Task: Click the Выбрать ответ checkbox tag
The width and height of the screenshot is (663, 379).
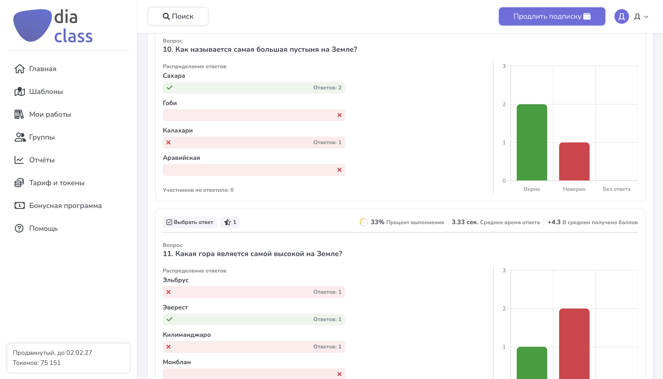Action: point(190,222)
